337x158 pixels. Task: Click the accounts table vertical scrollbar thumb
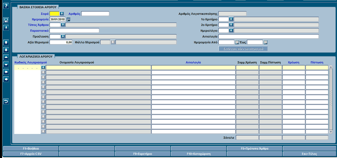(x=331, y=99)
